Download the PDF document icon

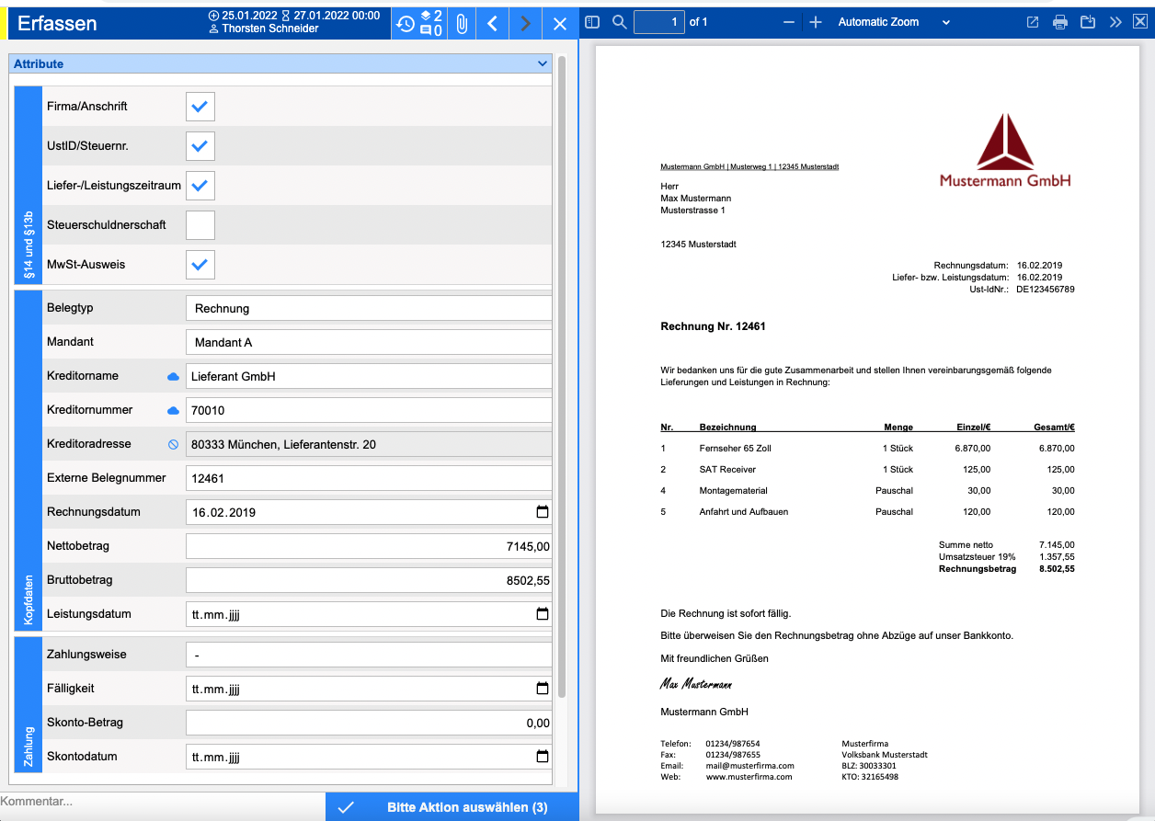pos(1088,22)
